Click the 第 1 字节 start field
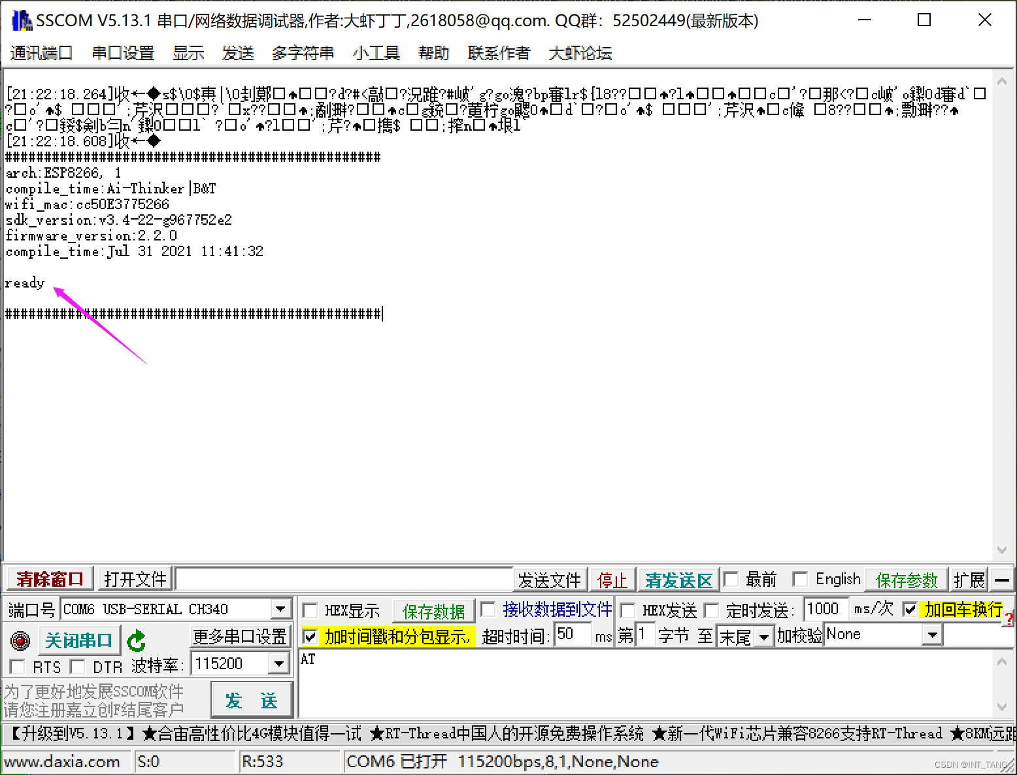The image size is (1017, 775). click(644, 634)
